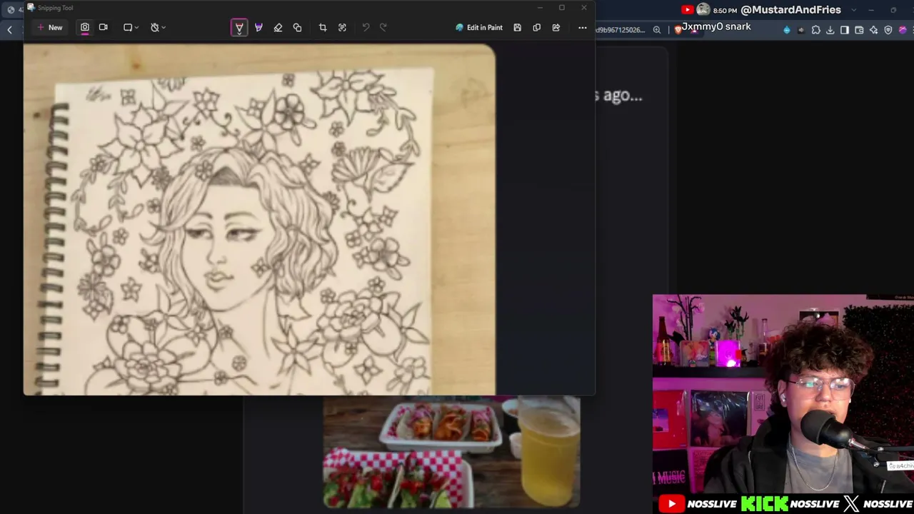
Task: Open the text actions tool
Action: (342, 27)
